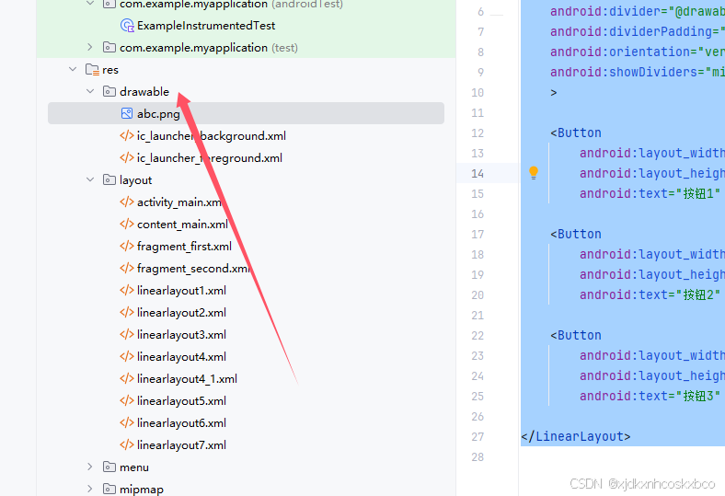Viewport: 725px width, 496px height.
Task: Click the res folder icon
Action: tap(92, 70)
